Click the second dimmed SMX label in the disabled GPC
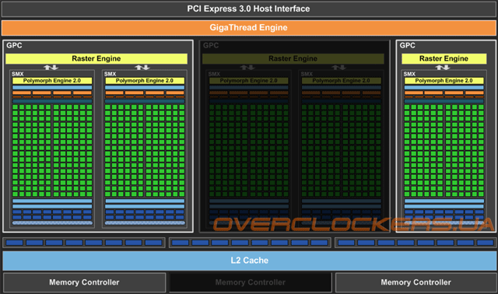This screenshot has width=498, height=294. click(x=307, y=74)
